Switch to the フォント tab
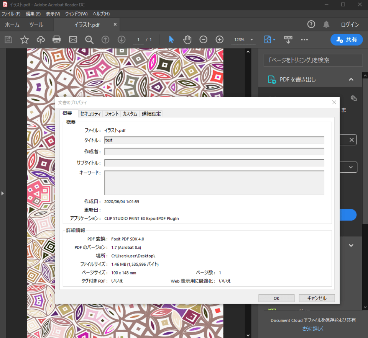368x338 pixels. 112,114
